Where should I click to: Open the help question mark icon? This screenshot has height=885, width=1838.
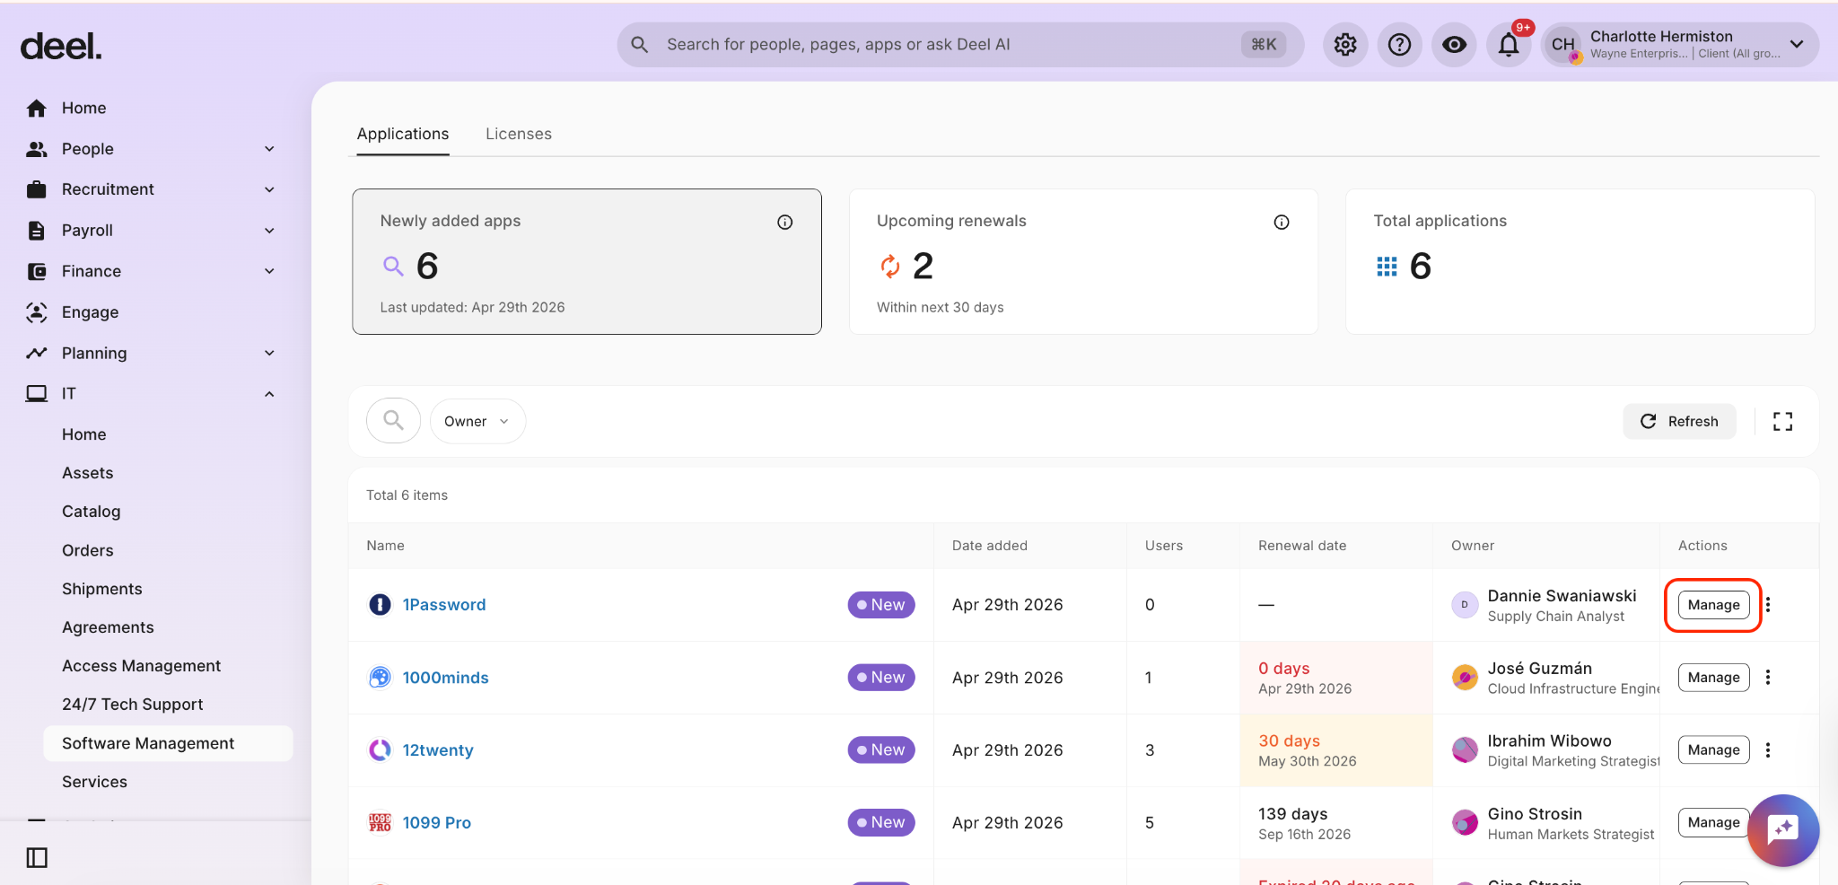(x=1399, y=45)
